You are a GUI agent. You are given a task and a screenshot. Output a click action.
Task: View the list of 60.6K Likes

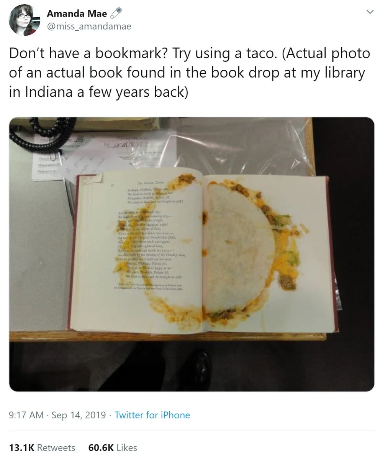(x=113, y=447)
